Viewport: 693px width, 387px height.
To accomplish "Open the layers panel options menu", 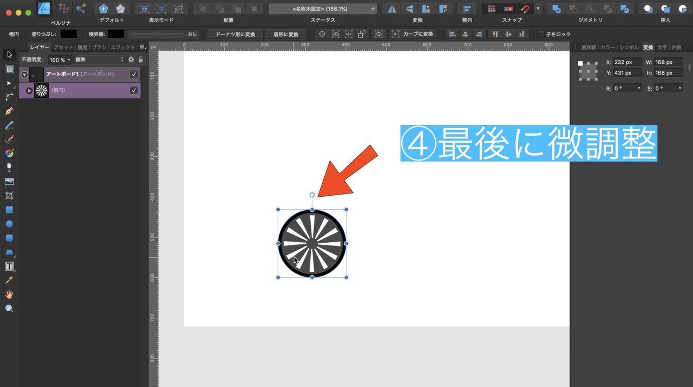I will [142, 47].
